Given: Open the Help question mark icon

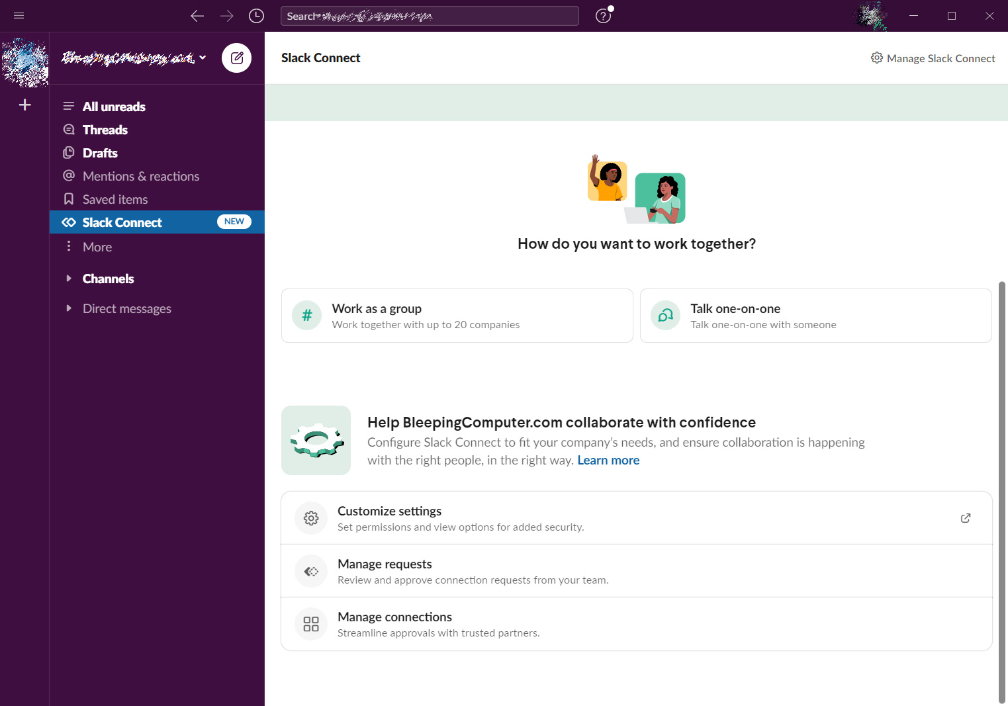Looking at the screenshot, I should (x=603, y=16).
